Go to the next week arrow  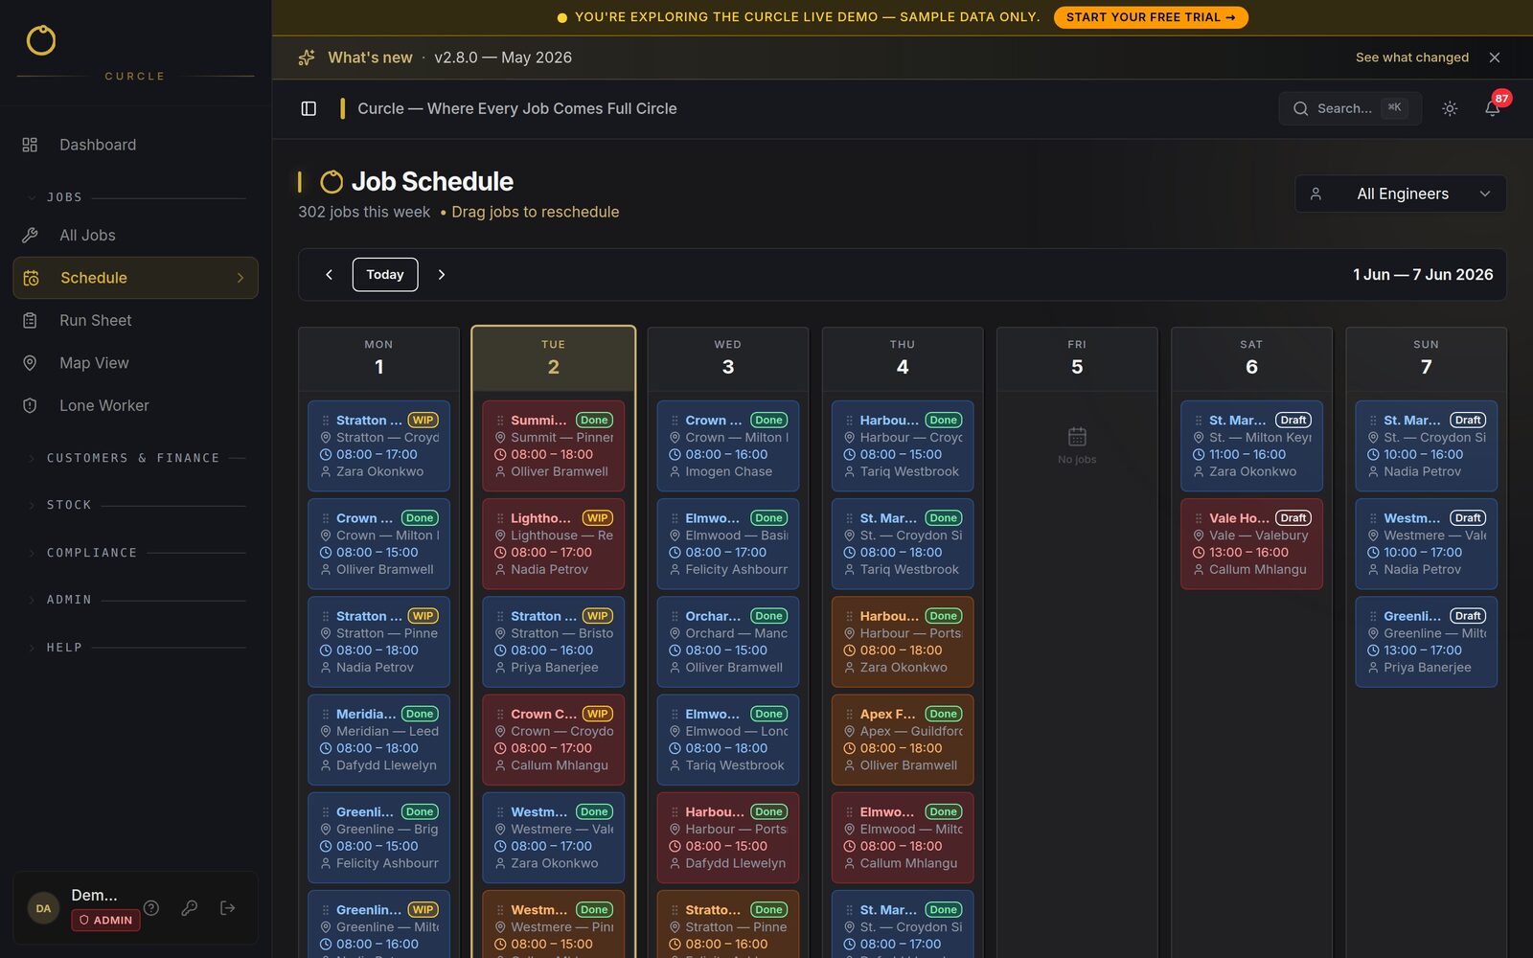[442, 274]
